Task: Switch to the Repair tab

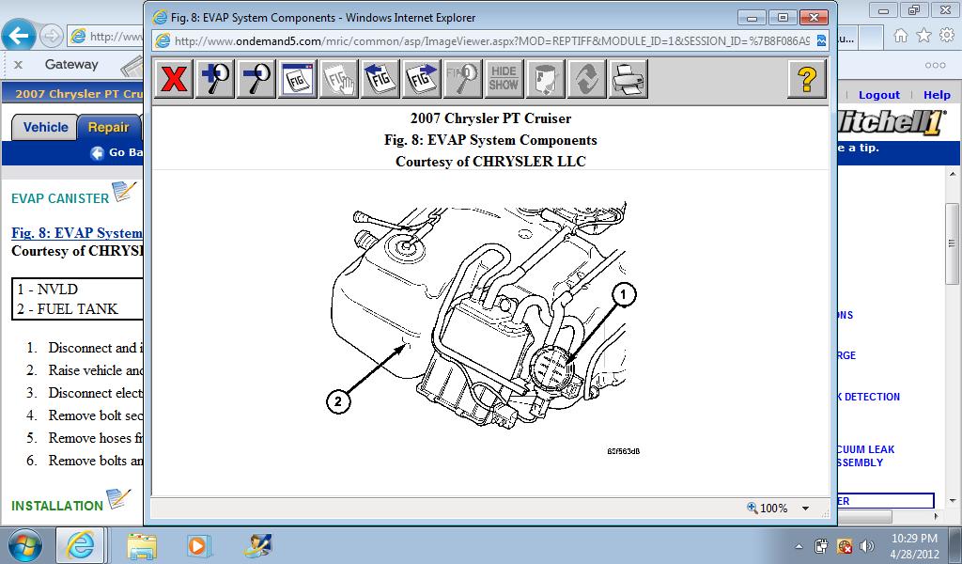Action: 109,127
